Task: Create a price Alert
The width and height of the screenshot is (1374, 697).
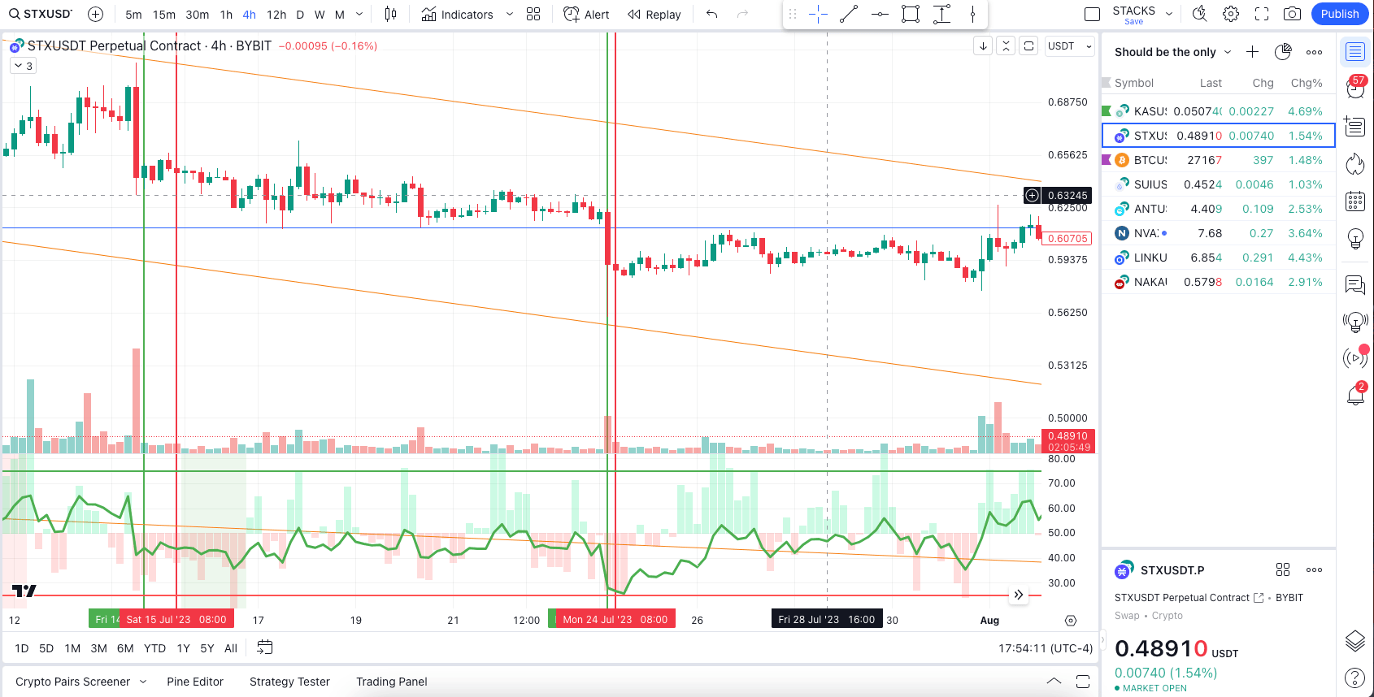Action: [x=586, y=15]
